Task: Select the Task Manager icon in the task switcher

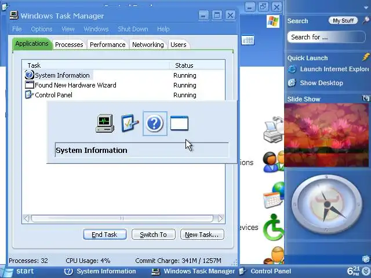Action: [x=105, y=123]
